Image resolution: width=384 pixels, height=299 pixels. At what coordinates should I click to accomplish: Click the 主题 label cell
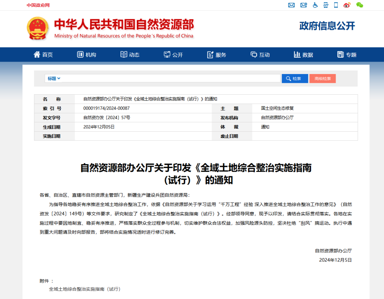[232, 108]
